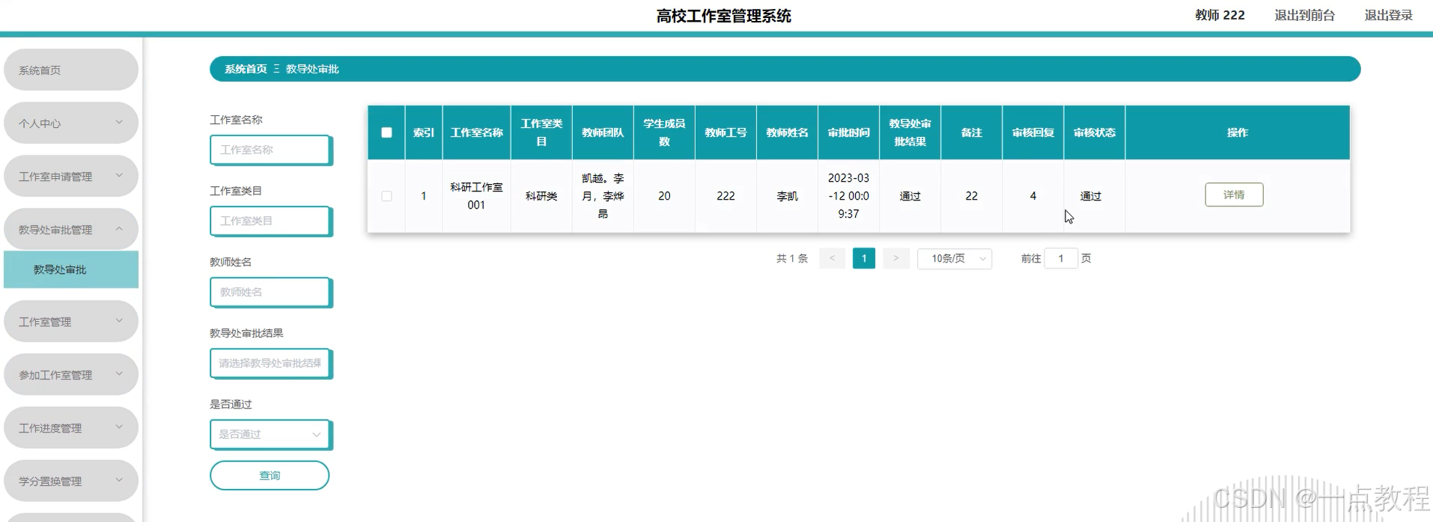This screenshot has height=522, width=1433.
Task: Expand the 参加工作室管理 sidebar menu
Action: pyautogui.click(x=71, y=374)
